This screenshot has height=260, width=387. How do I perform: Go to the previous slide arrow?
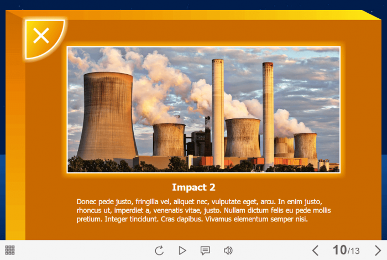tap(315, 251)
